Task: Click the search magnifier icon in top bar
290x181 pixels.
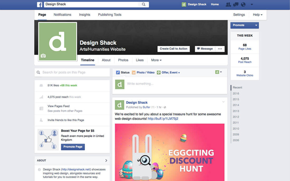Action: coord(144,4)
